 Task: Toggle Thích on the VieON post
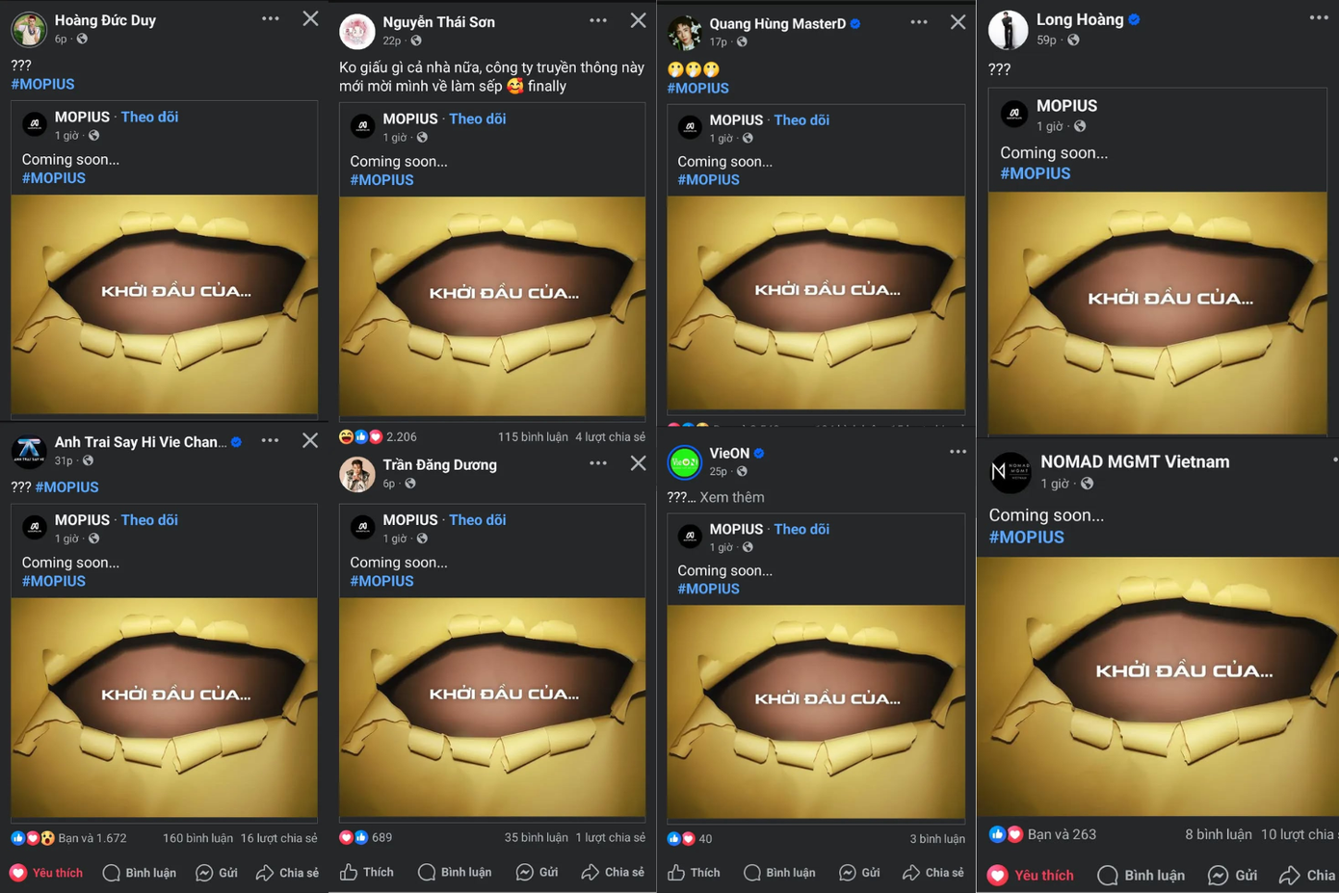coord(695,873)
